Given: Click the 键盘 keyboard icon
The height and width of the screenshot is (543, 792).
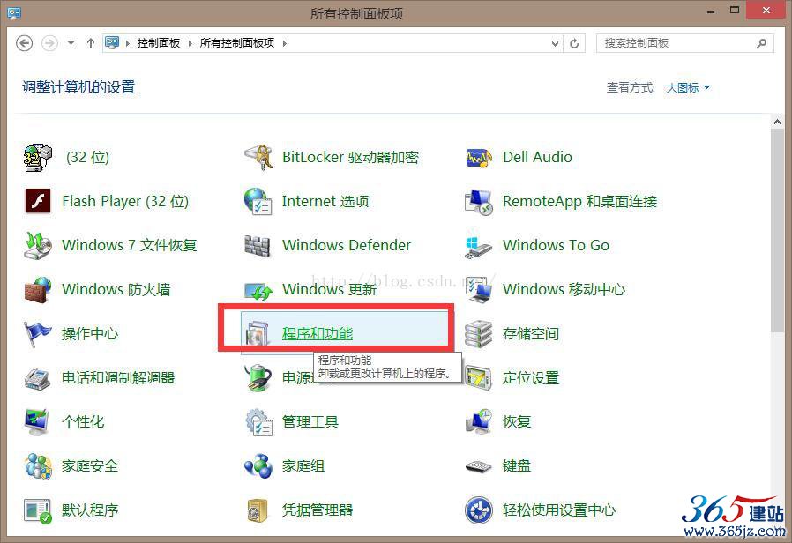Looking at the screenshot, I should (478, 467).
